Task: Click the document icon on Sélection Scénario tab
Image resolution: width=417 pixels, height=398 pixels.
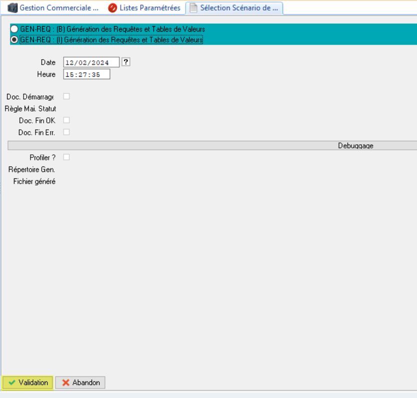Action: point(193,8)
